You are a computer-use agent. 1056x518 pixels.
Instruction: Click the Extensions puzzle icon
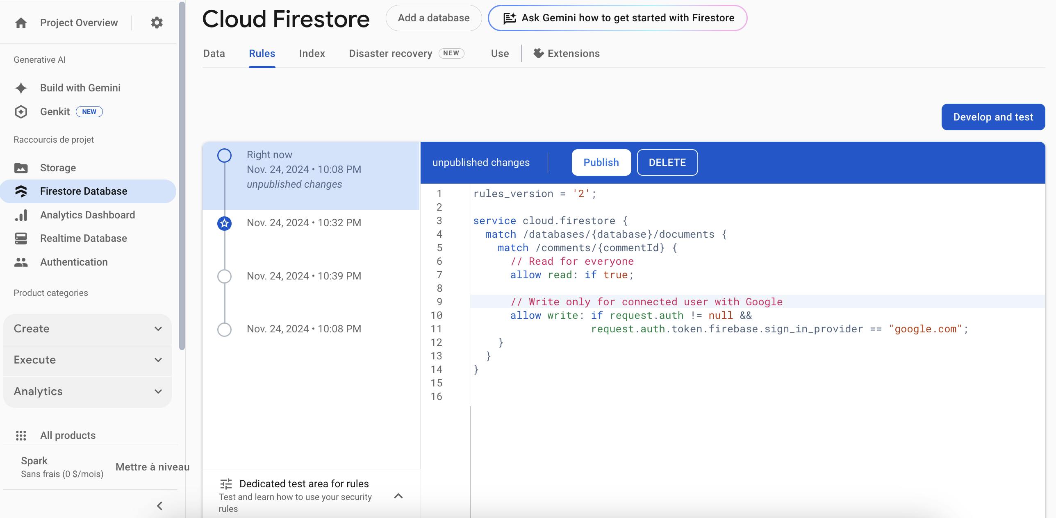pyautogui.click(x=538, y=53)
